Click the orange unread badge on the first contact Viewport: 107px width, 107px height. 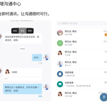click(x=106, y=35)
